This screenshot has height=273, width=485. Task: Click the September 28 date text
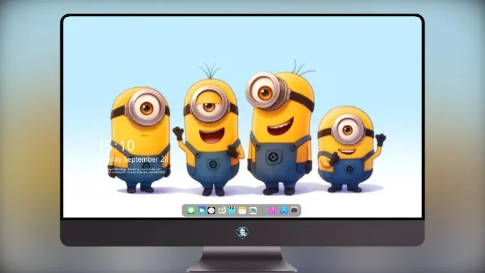(x=146, y=159)
